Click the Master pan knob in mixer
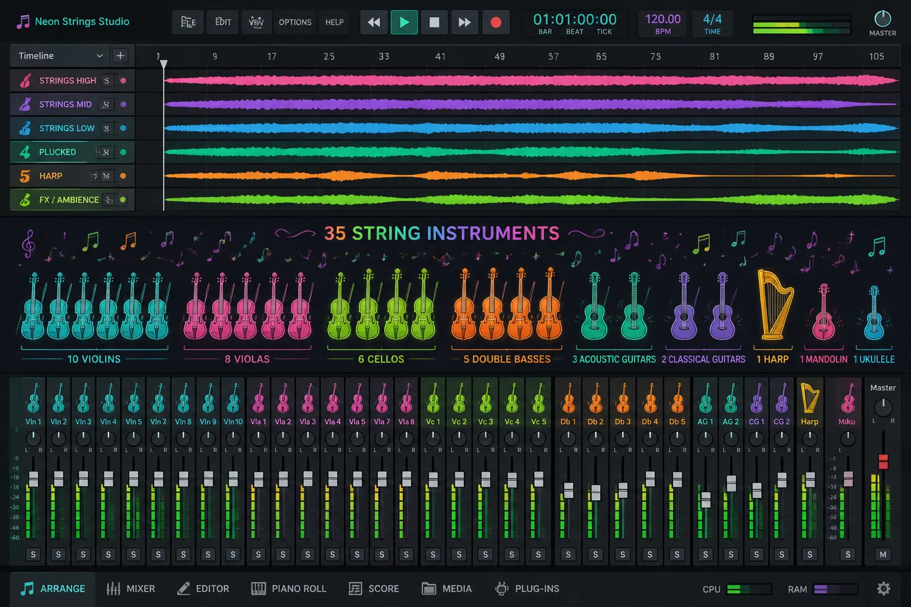 tap(883, 407)
